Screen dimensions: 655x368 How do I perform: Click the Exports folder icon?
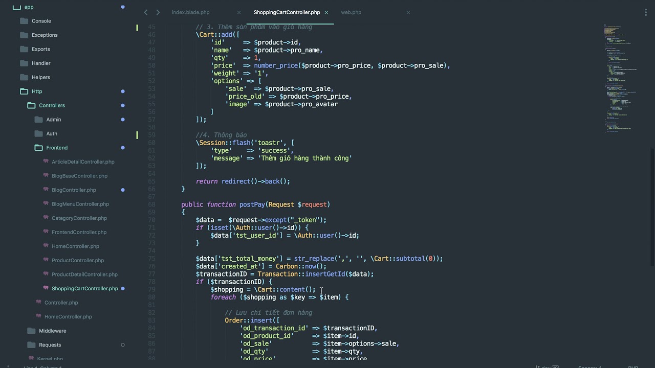pyautogui.click(x=24, y=49)
